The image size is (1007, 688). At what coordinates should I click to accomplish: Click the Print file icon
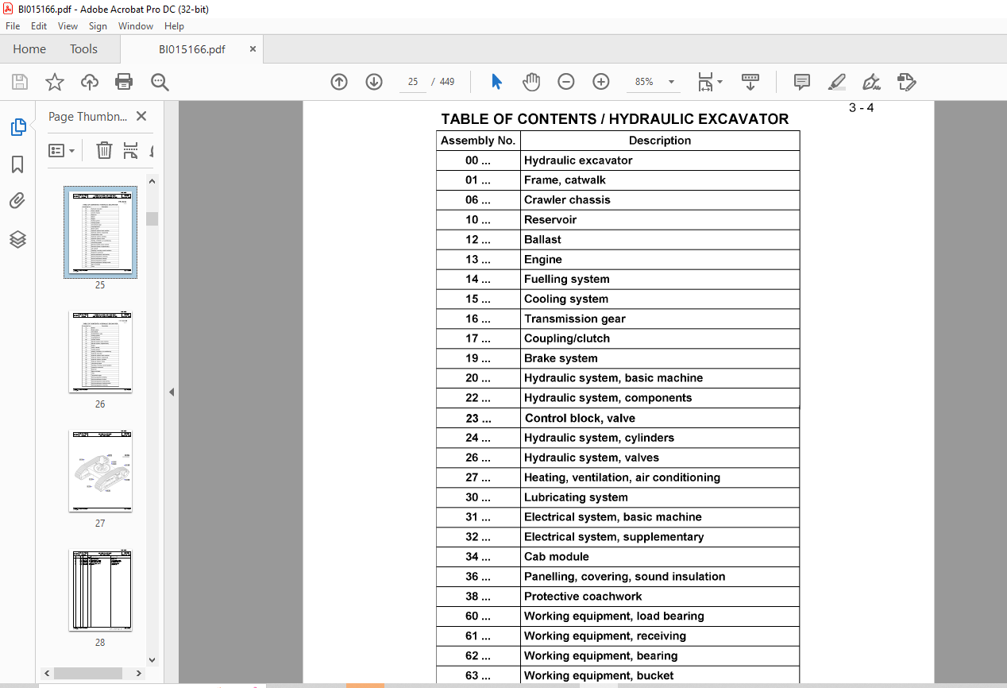tap(124, 82)
